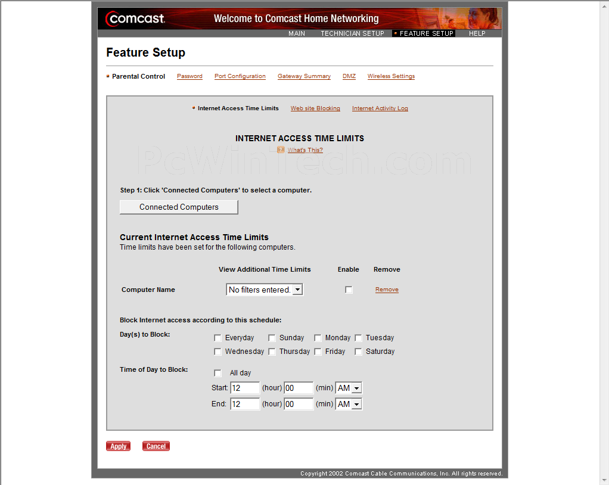The image size is (609, 485).
Task: Click the Start minute field
Action: (299, 388)
